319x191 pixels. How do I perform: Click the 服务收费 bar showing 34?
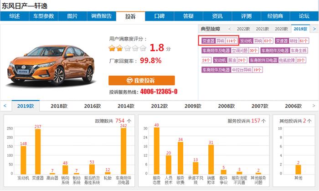[x=180, y=158]
